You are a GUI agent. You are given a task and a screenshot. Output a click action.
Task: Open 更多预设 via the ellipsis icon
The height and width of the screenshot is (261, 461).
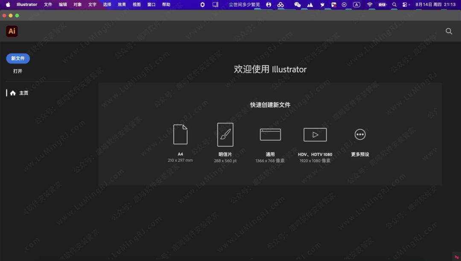[360, 134]
